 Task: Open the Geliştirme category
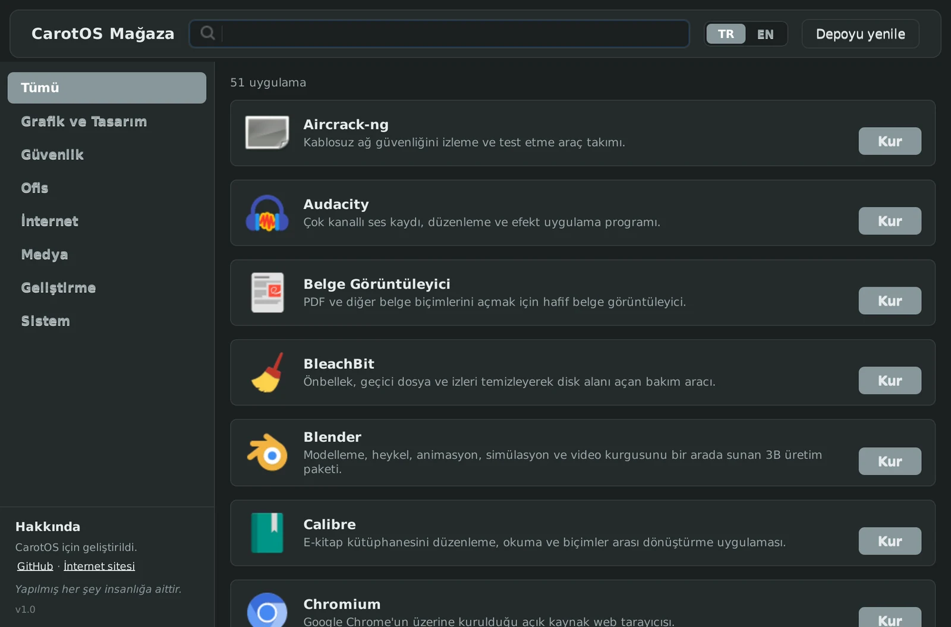(107, 287)
